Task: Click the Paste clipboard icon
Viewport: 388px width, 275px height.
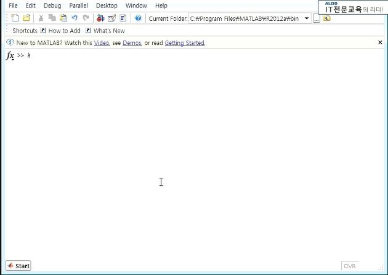Action: click(63, 18)
